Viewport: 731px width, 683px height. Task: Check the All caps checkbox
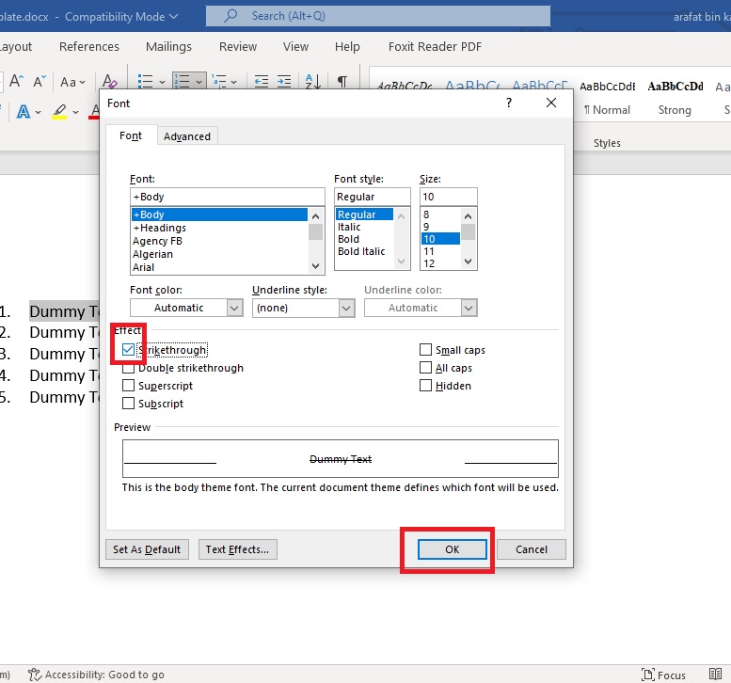click(425, 368)
